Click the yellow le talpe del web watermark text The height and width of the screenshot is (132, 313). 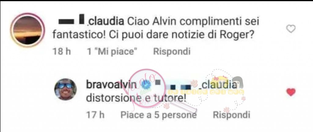(206, 92)
